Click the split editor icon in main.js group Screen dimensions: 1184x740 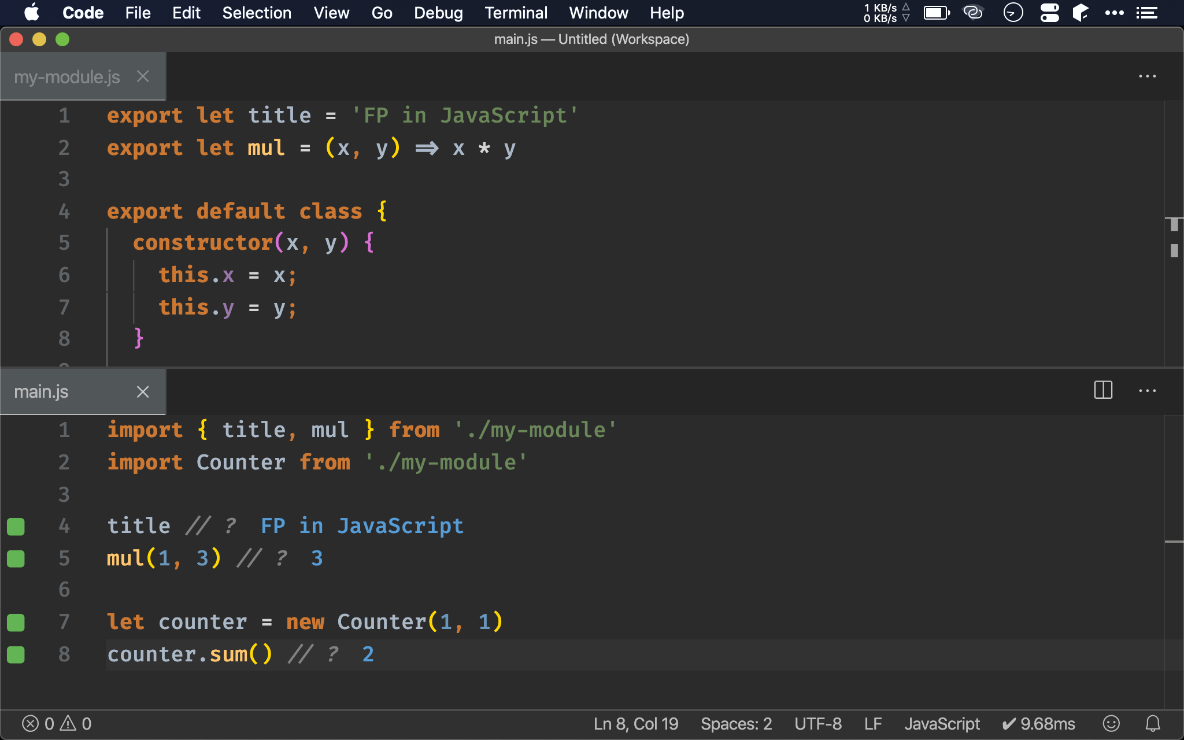(1103, 390)
